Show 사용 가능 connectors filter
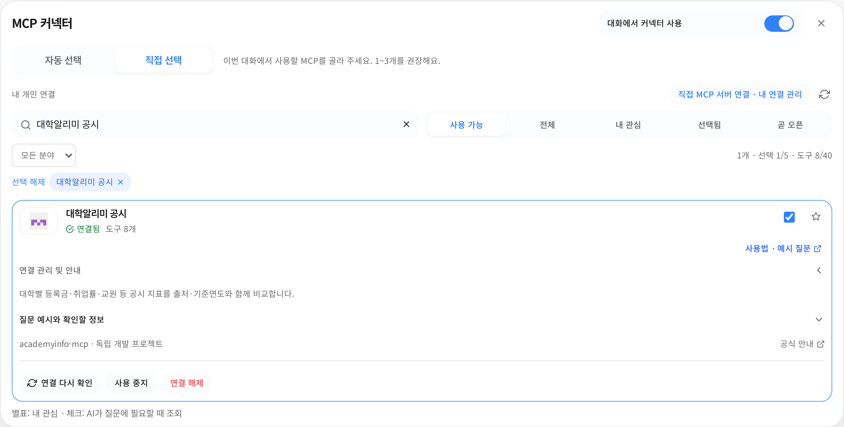 point(466,125)
